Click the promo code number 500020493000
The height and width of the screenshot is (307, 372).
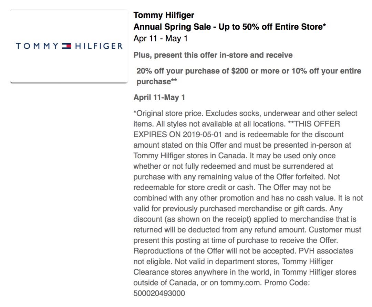(159, 293)
